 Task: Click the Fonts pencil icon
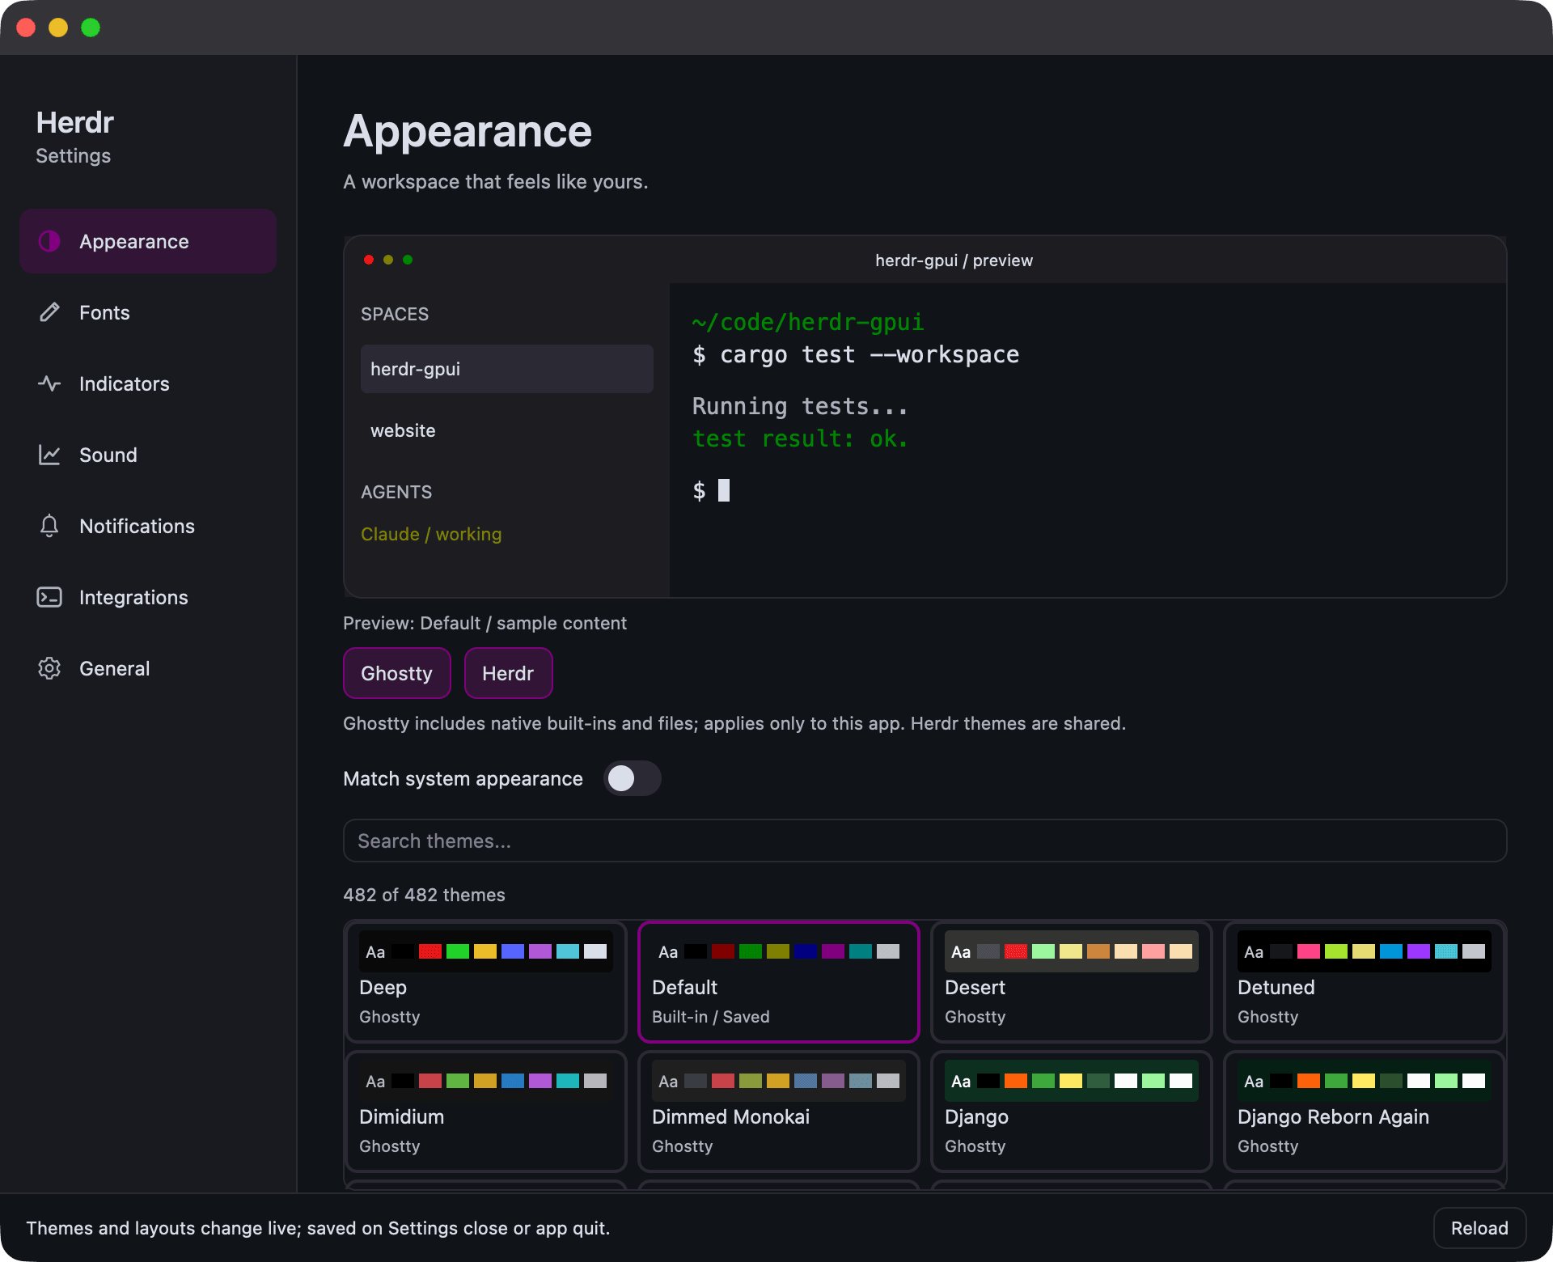tap(49, 312)
